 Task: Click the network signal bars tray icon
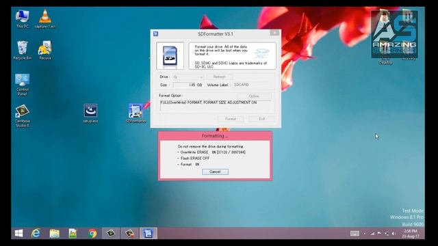pos(372,234)
